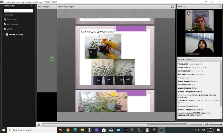Click the plant close-up image on the lower slide
The height and width of the screenshot is (133, 223).
(103, 102)
